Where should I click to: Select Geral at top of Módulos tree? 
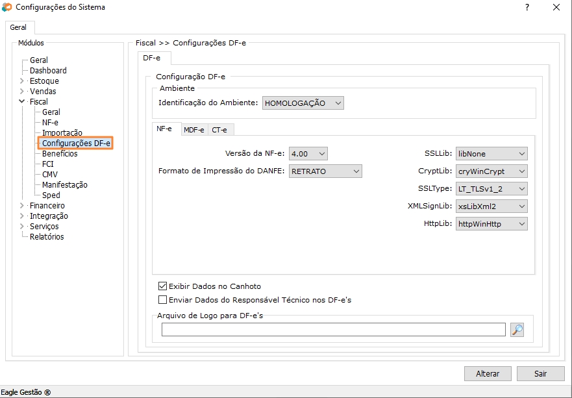[x=39, y=60]
